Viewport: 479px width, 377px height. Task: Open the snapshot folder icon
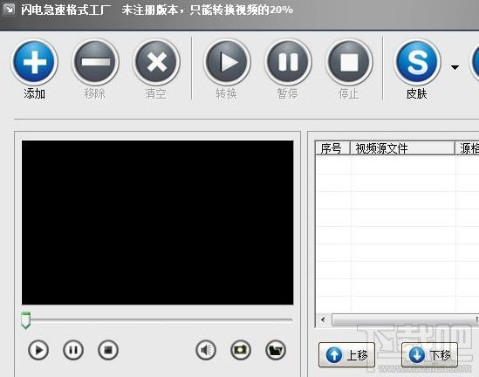(x=276, y=350)
